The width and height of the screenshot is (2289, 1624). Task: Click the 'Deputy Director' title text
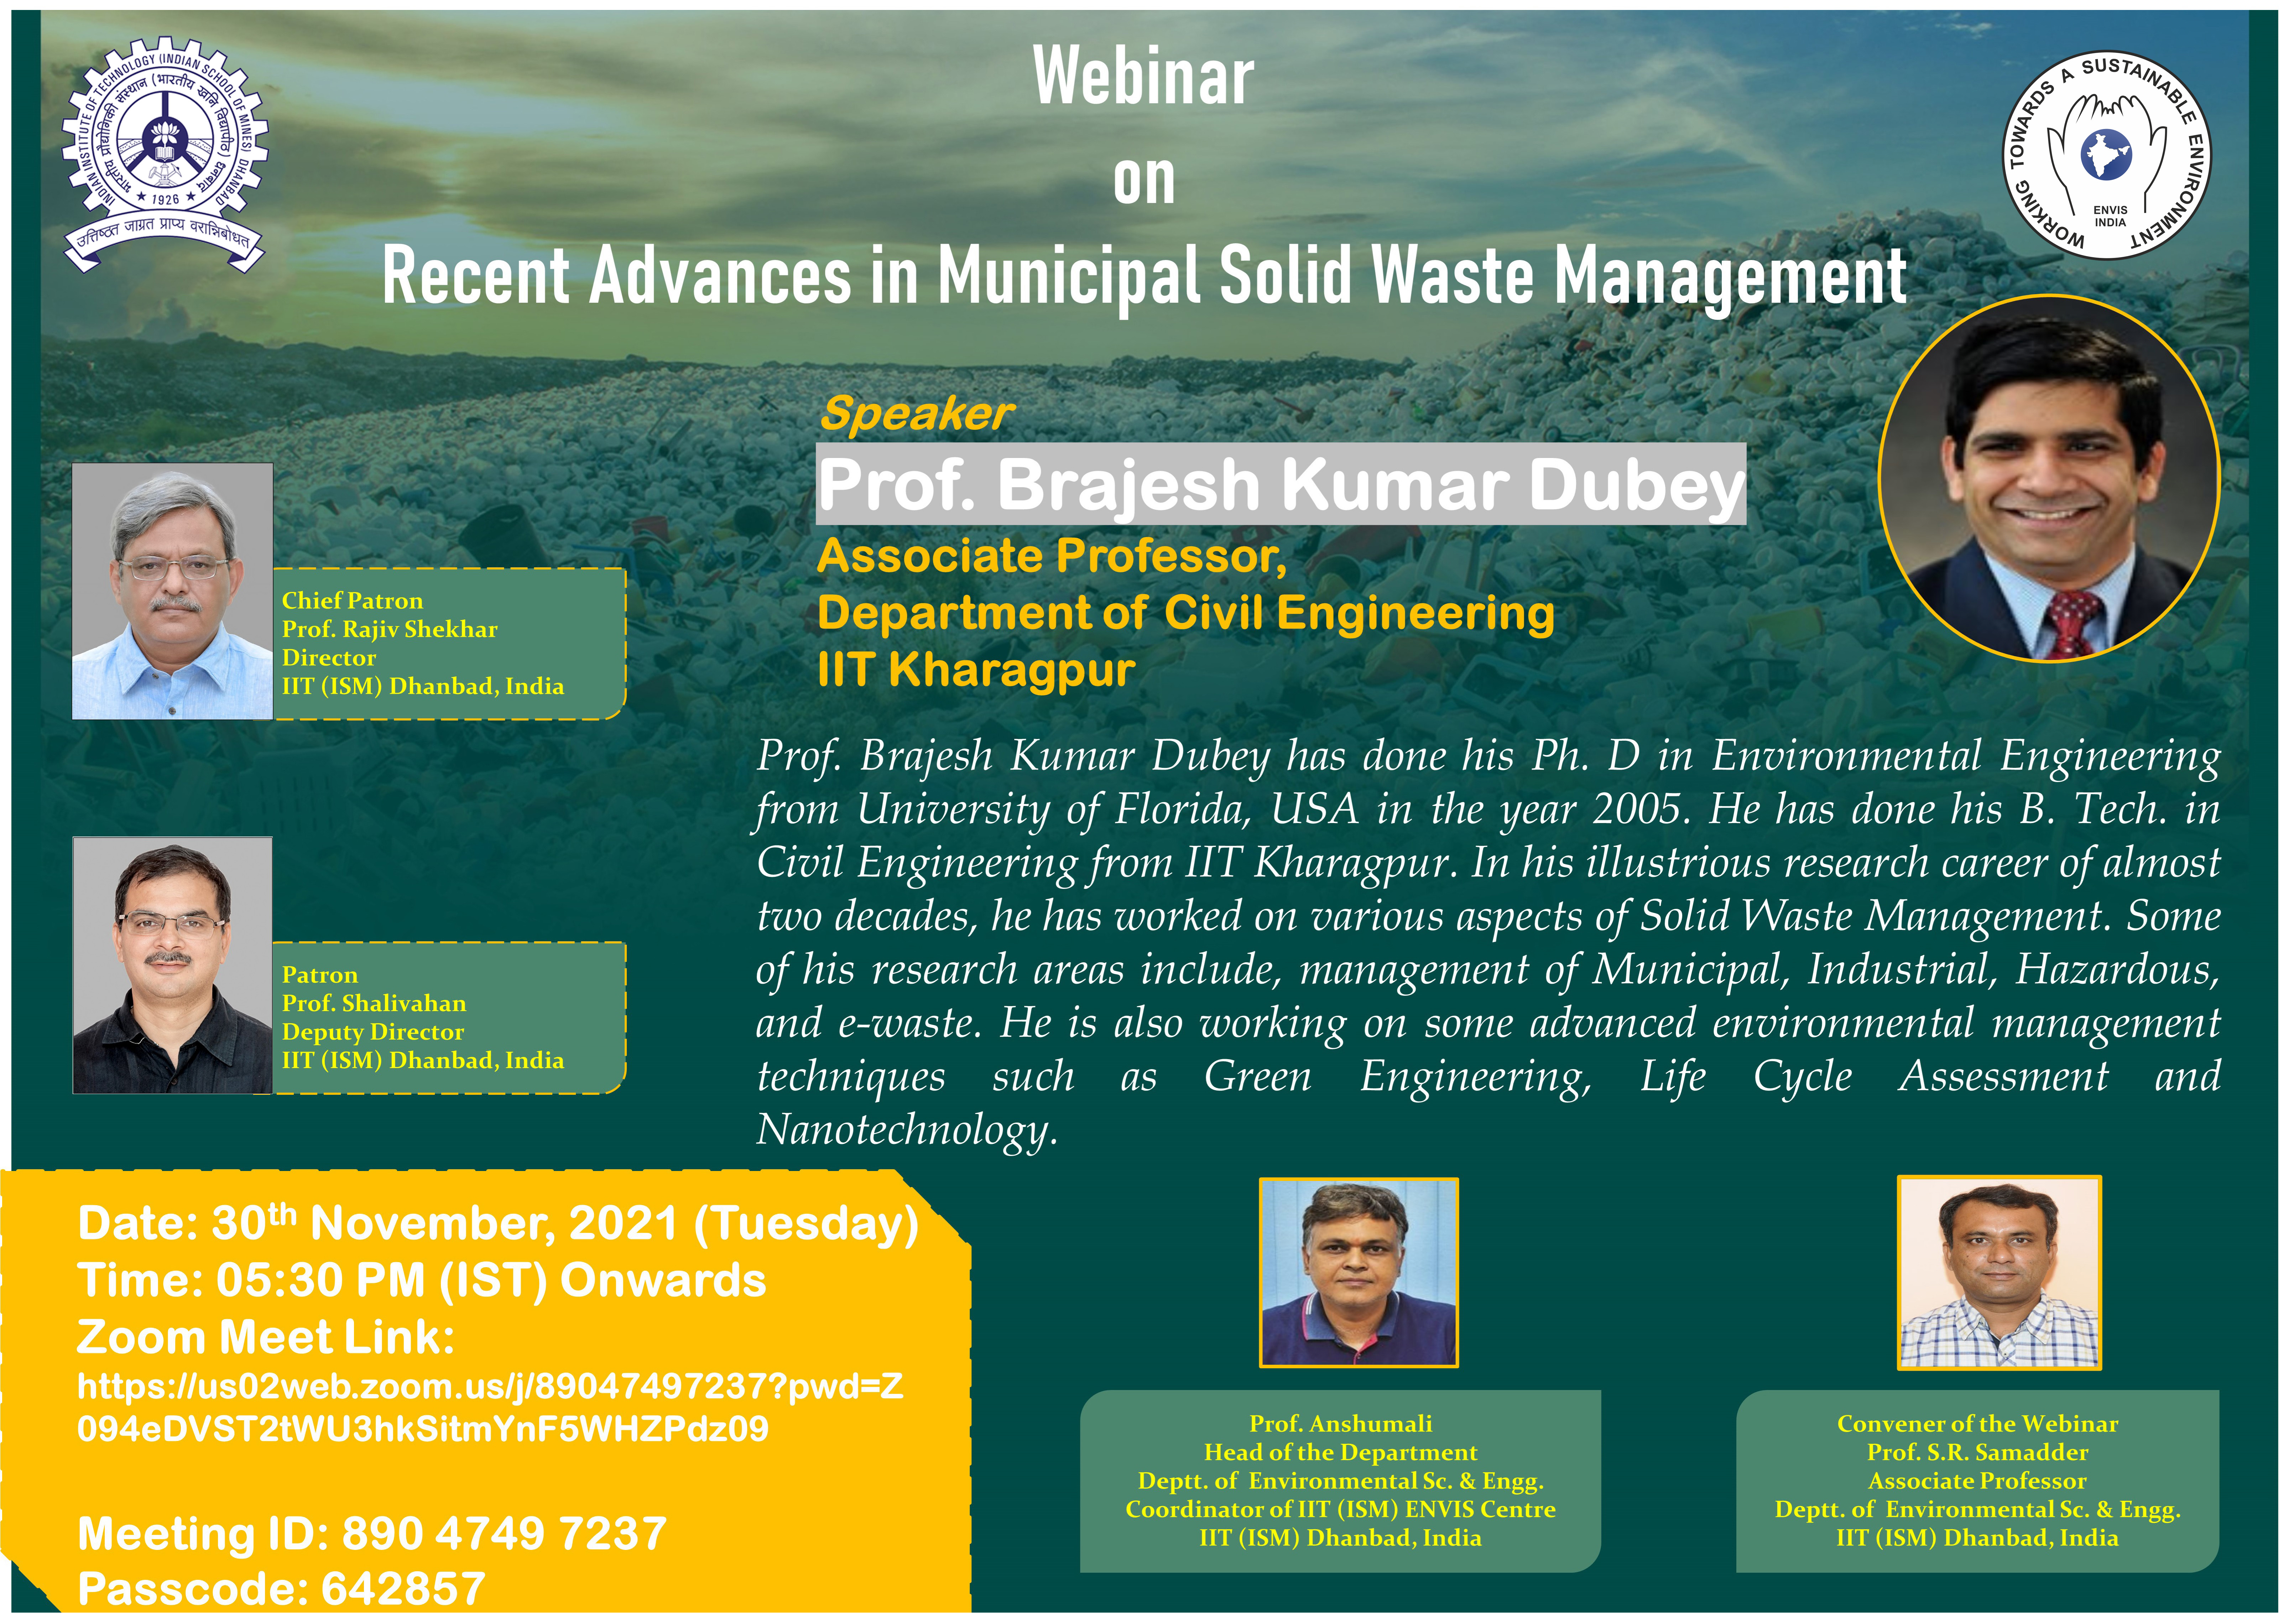(373, 1032)
